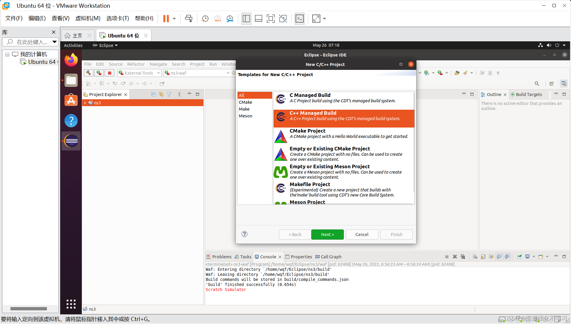Image resolution: width=571 pixels, height=324 pixels.
Task: Expand the ns3 project tree node
Action: pos(85,103)
